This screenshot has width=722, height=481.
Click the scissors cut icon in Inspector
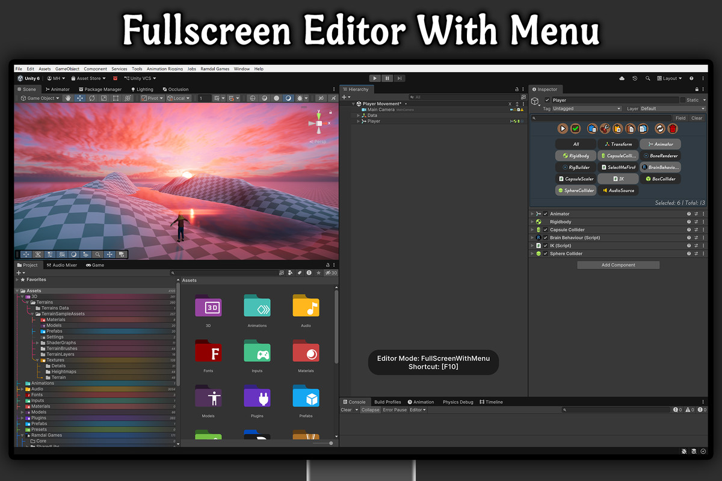(604, 128)
